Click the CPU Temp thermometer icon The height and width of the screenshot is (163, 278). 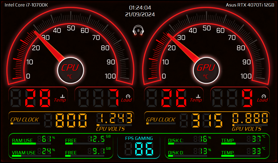pos(62,96)
